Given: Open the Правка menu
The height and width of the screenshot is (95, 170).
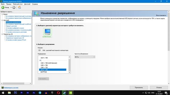Looking at the screenshot, I should click(x=9, y=4).
